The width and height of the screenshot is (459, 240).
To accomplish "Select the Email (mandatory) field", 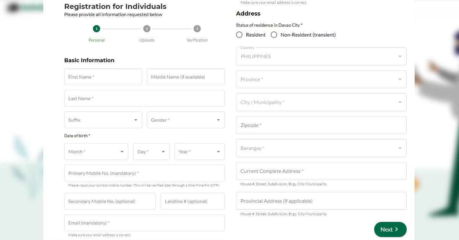I will coord(144,223).
